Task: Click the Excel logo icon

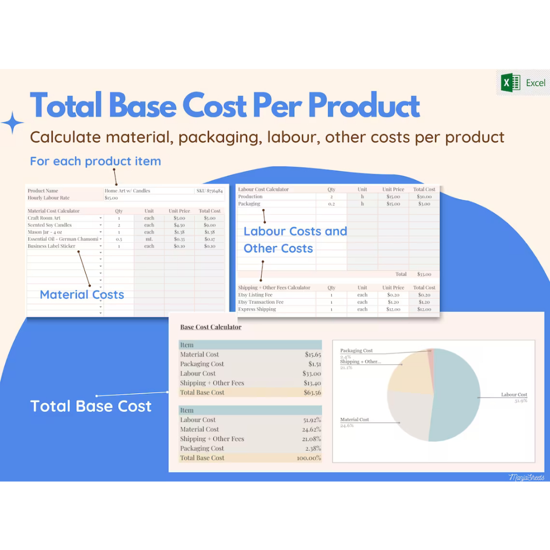Action: tap(511, 83)
